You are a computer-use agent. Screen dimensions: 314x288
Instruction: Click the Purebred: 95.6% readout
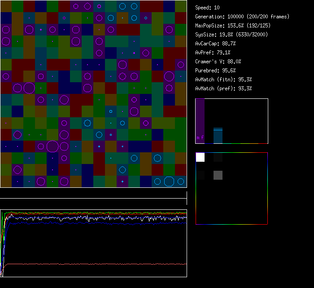pos(216,71)
